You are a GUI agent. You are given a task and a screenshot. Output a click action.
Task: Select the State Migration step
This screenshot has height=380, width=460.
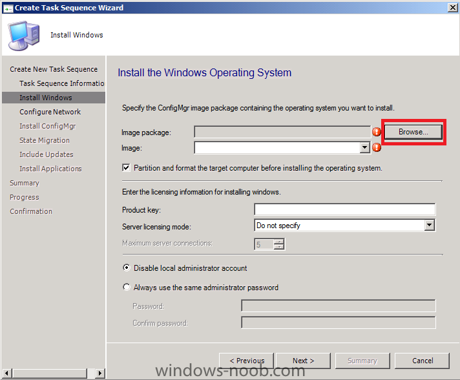click(45, 140)
